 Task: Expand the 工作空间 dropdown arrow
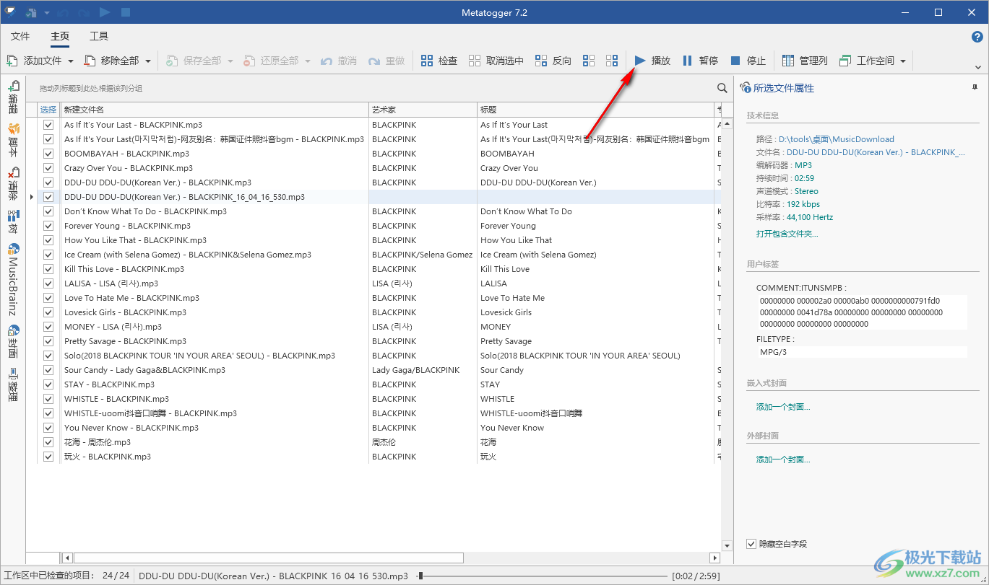click(903, 61)
